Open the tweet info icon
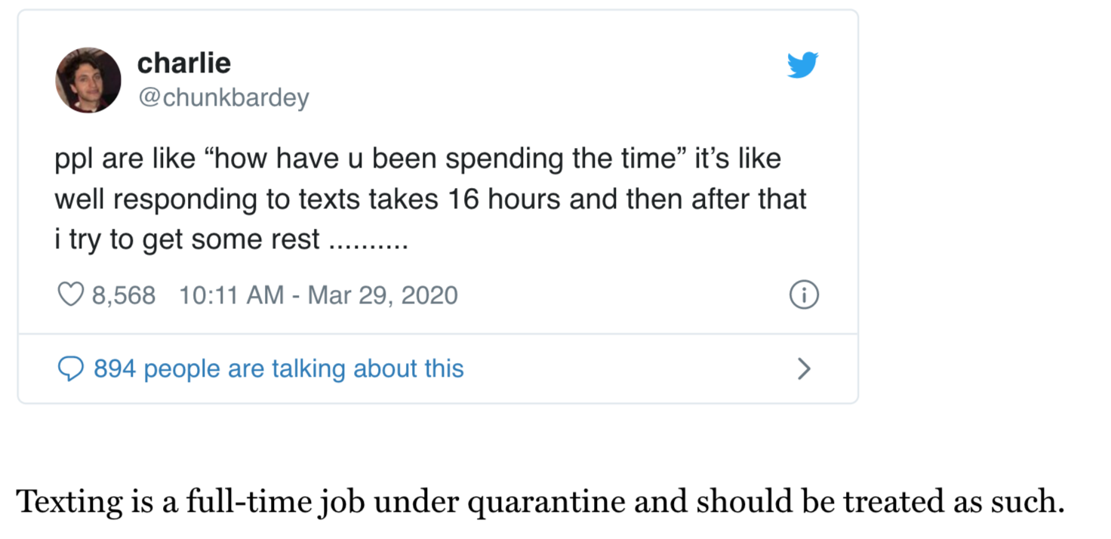 tap(803, 295)
